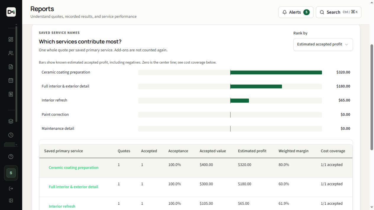Open Full interior & exterior detail table link
The width and height of the screenshot is (374, 210).
coord(73,187)
